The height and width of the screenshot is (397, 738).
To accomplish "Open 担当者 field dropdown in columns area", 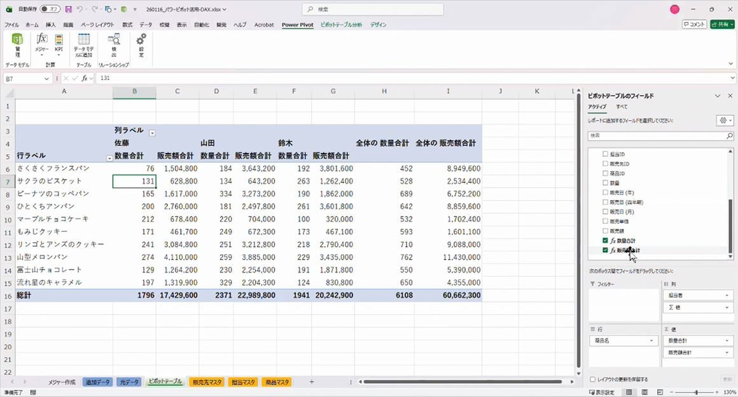I will pos(727,295).
